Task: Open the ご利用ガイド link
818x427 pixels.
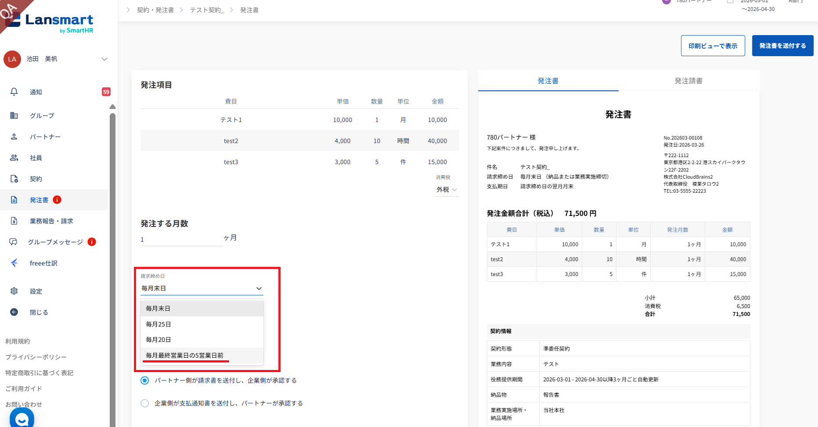Action: pos(24,389)
